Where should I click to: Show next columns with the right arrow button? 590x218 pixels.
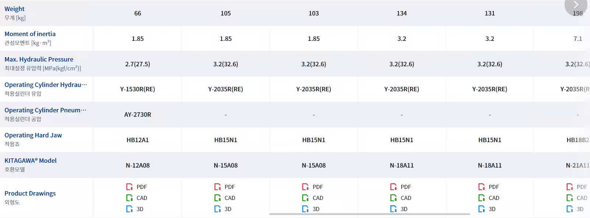point(577,6)
